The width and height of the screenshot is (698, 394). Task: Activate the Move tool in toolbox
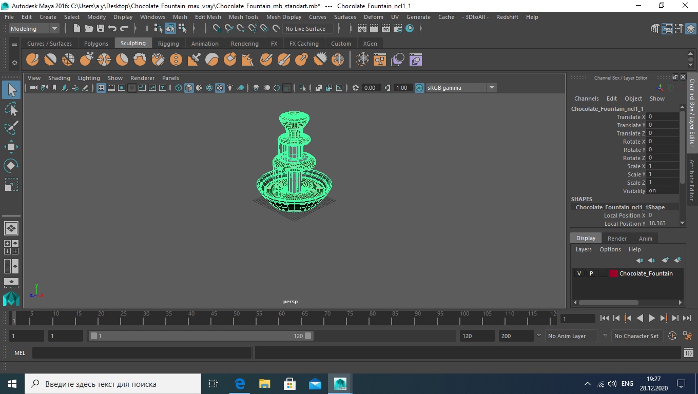(11, 147)
